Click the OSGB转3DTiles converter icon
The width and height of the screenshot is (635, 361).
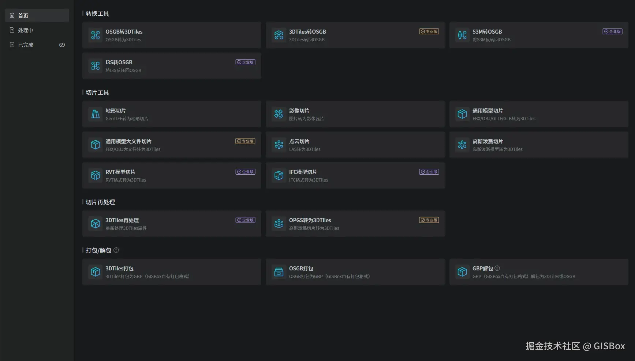click(96, 35)
